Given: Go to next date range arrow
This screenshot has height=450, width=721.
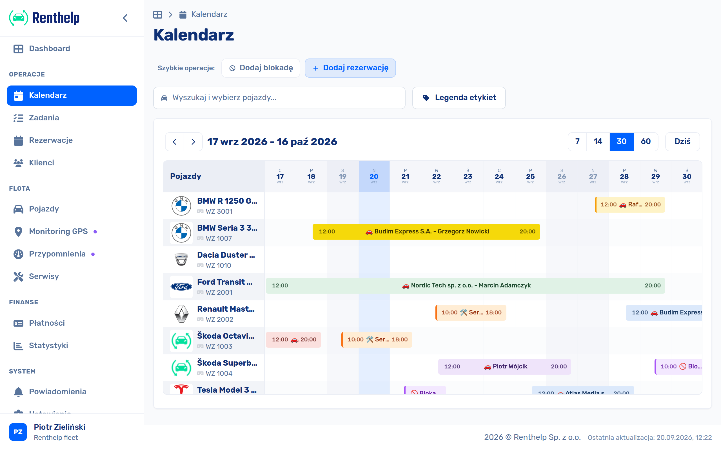Looking at the screenshot, I should click(x=193, y=142).
